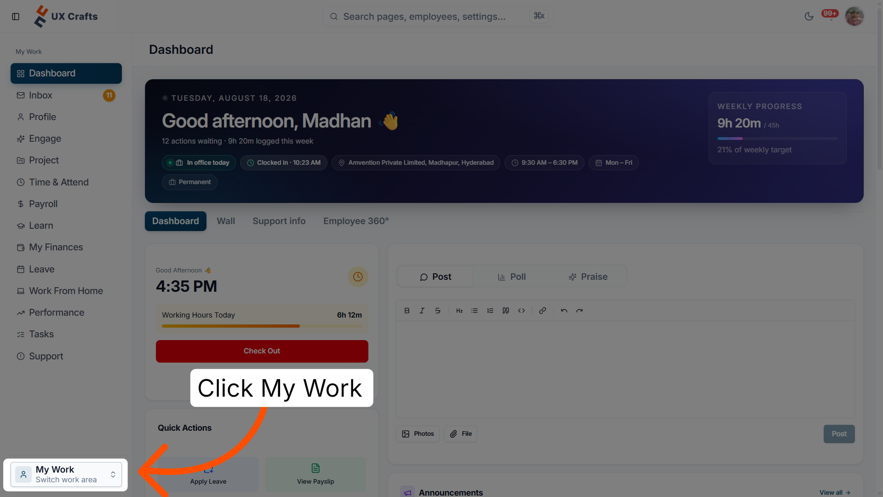Open Time & Attend in sidebar
Screen dimensions: 883x497
click(x=66, y=182)
